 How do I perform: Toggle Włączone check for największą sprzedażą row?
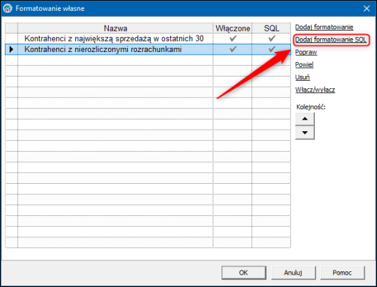point(233,38)
